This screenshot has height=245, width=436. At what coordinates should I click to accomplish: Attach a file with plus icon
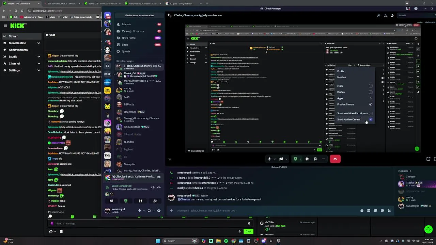171,211
